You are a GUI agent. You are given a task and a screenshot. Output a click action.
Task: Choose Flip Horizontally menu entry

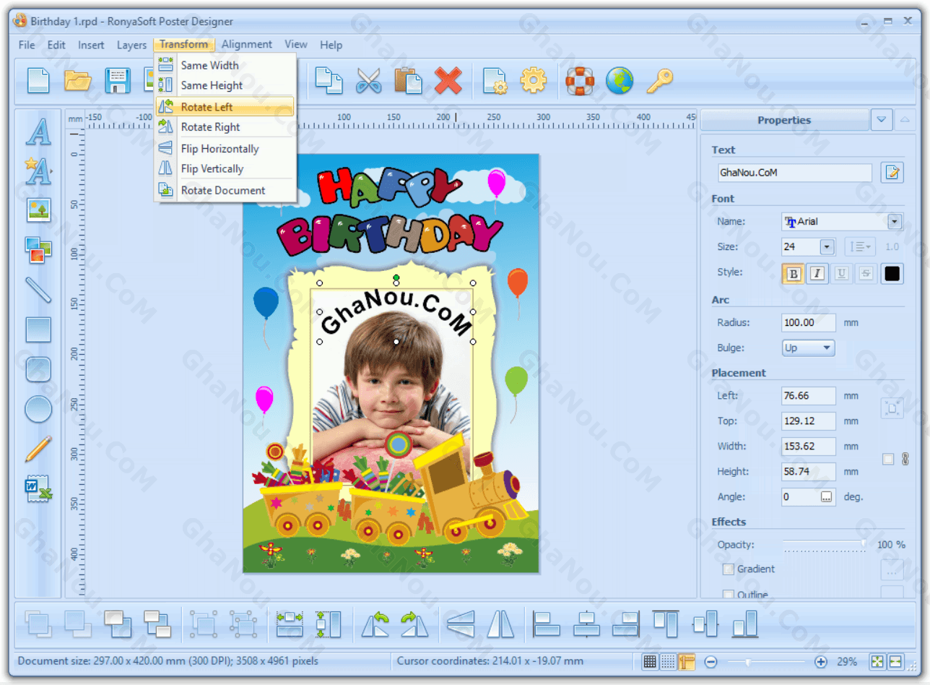coord(225,149)
